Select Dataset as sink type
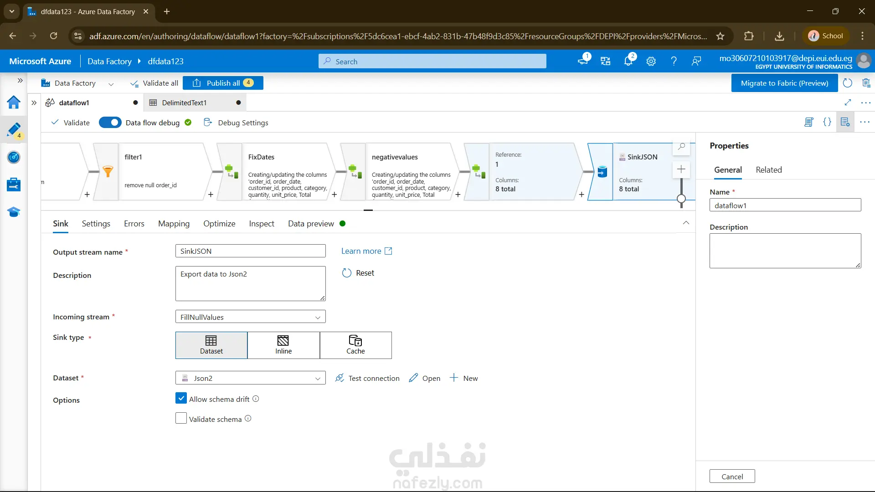 (x=211, y=345)
